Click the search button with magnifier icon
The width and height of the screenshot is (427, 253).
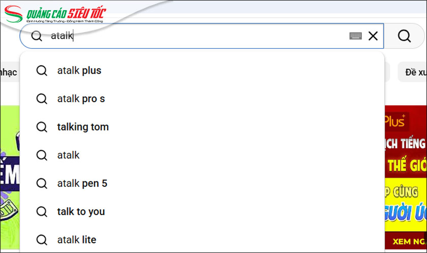404,36
